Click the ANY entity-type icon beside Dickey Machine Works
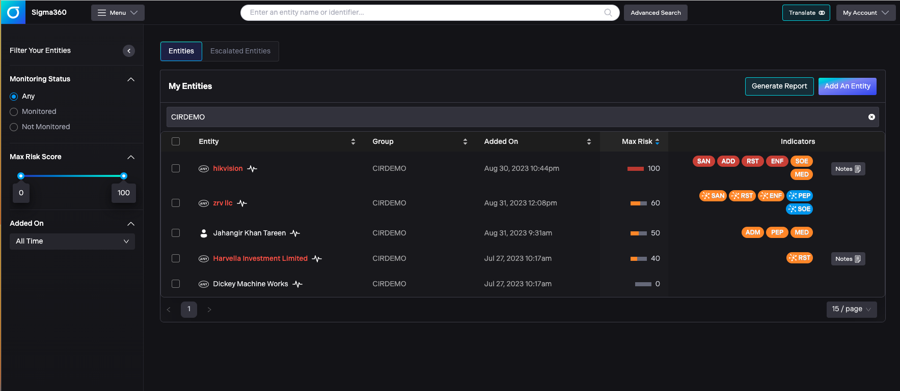 click(x=204, y=284)
